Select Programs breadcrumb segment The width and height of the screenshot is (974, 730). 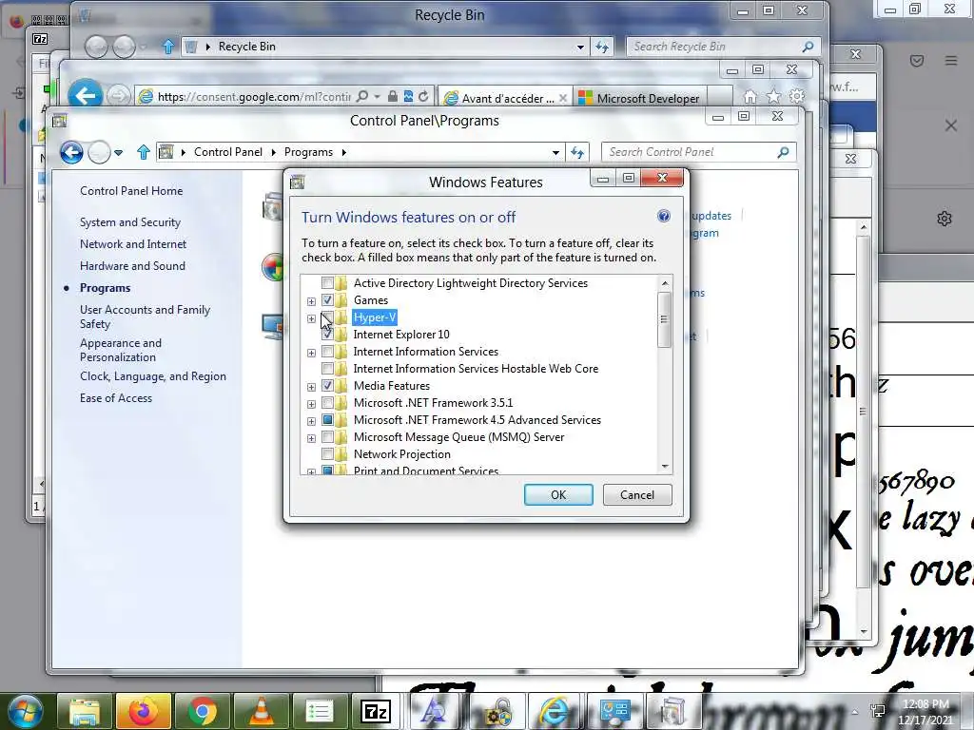[x=309, y=152]
